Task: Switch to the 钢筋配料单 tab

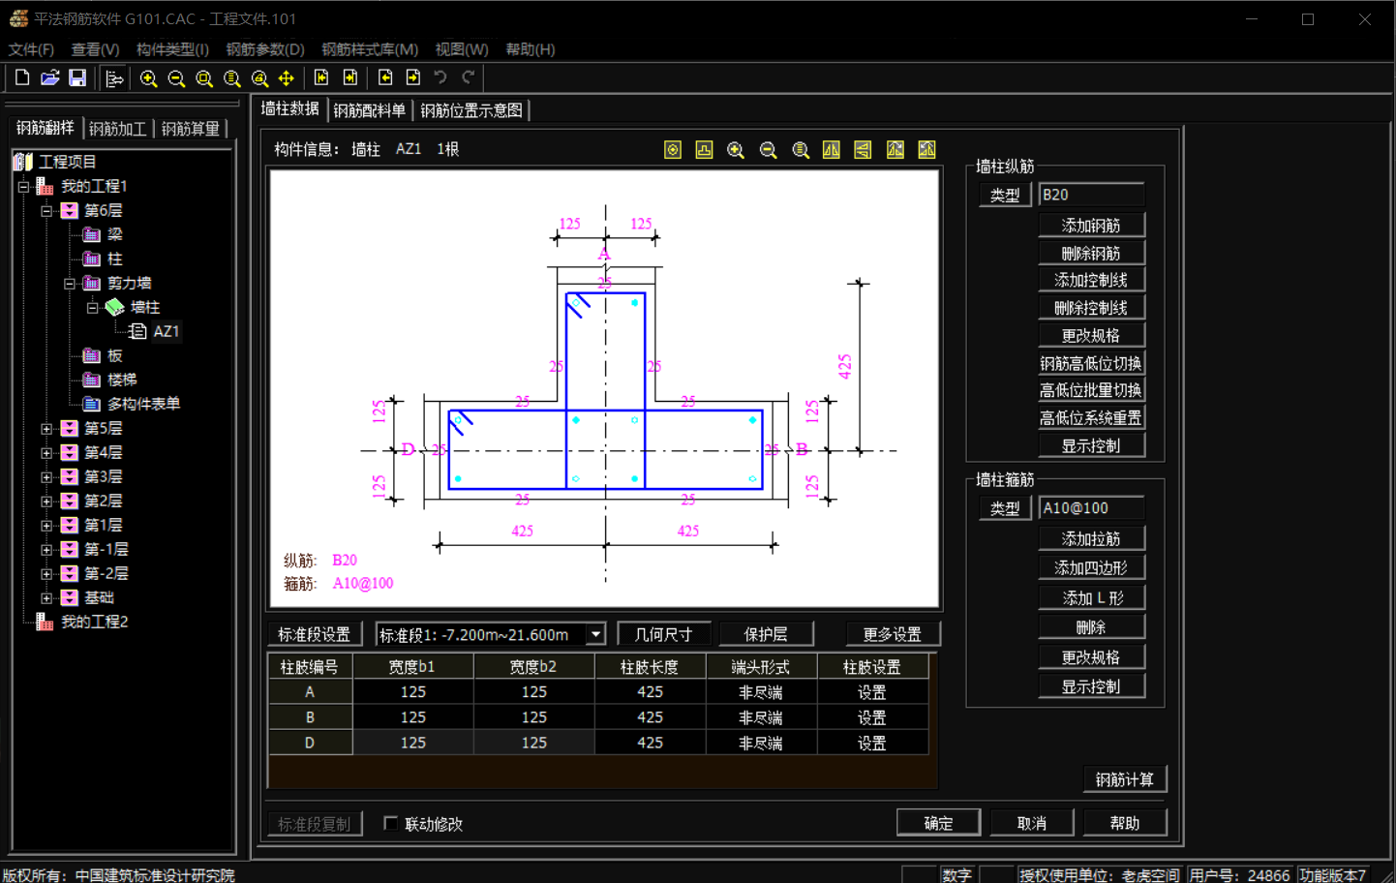Action: coord(369,110)
